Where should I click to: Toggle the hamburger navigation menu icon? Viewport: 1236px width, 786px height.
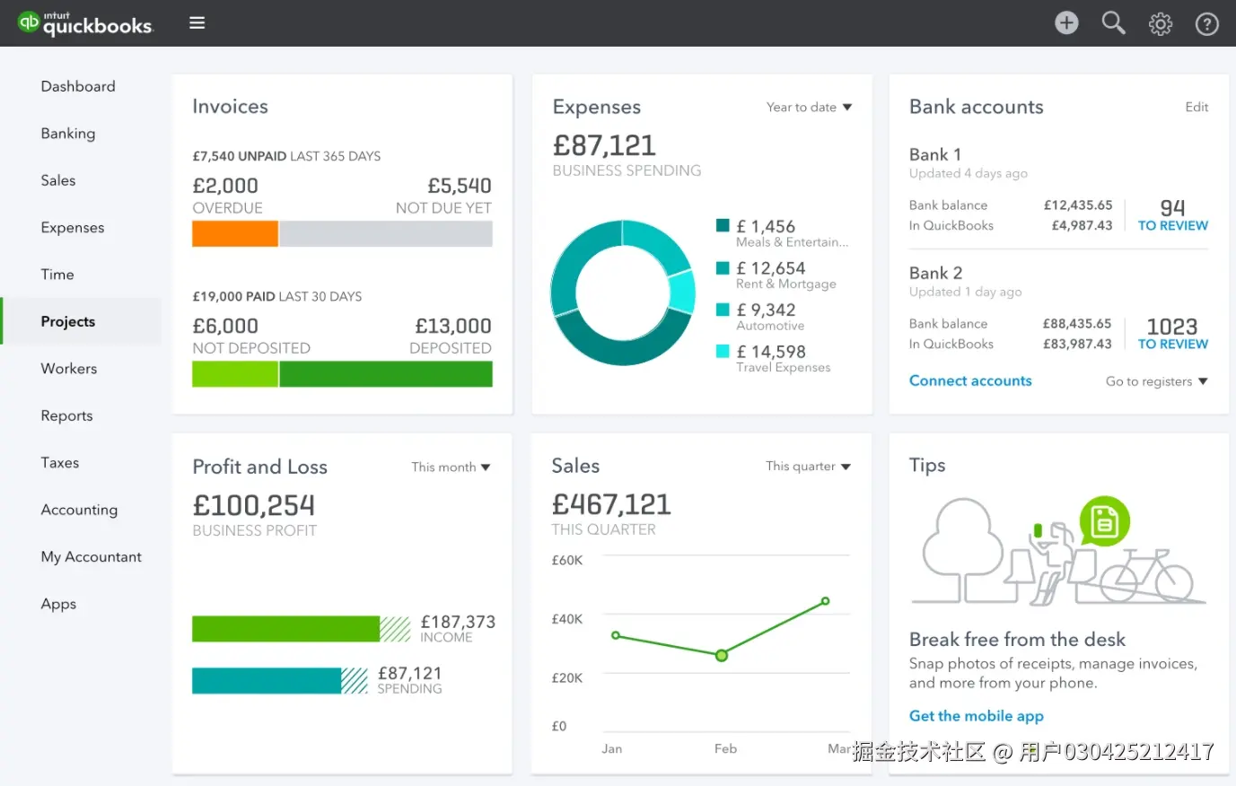tap(197, 22)
